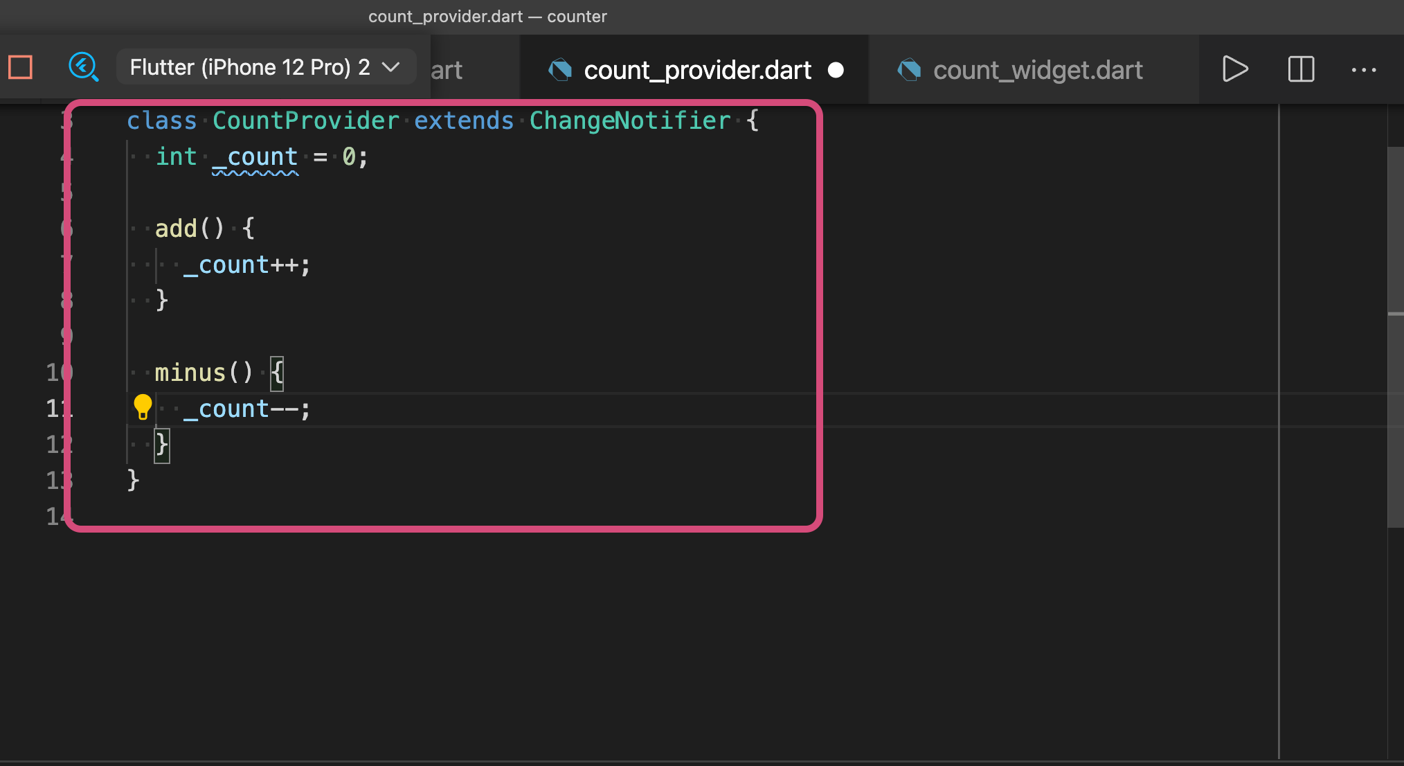Click the vertical scrollbar thumb in the editor
This screenshot has width=1404, height=766.
point(1395,336)
